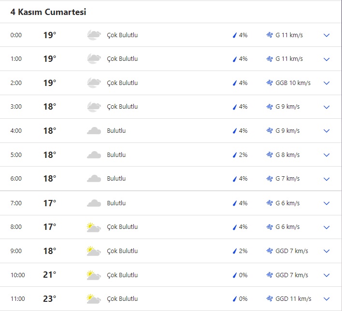The width and height of the screenshot is (342, 311).
Task: Click "Bulutlu" description in the 5:00 row
Action: point(116,155)
